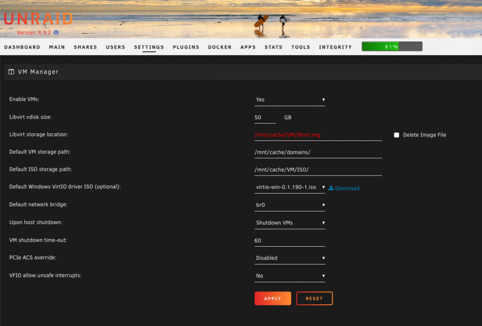Click the download icon beside VirtIO ISO

(331, 188)
